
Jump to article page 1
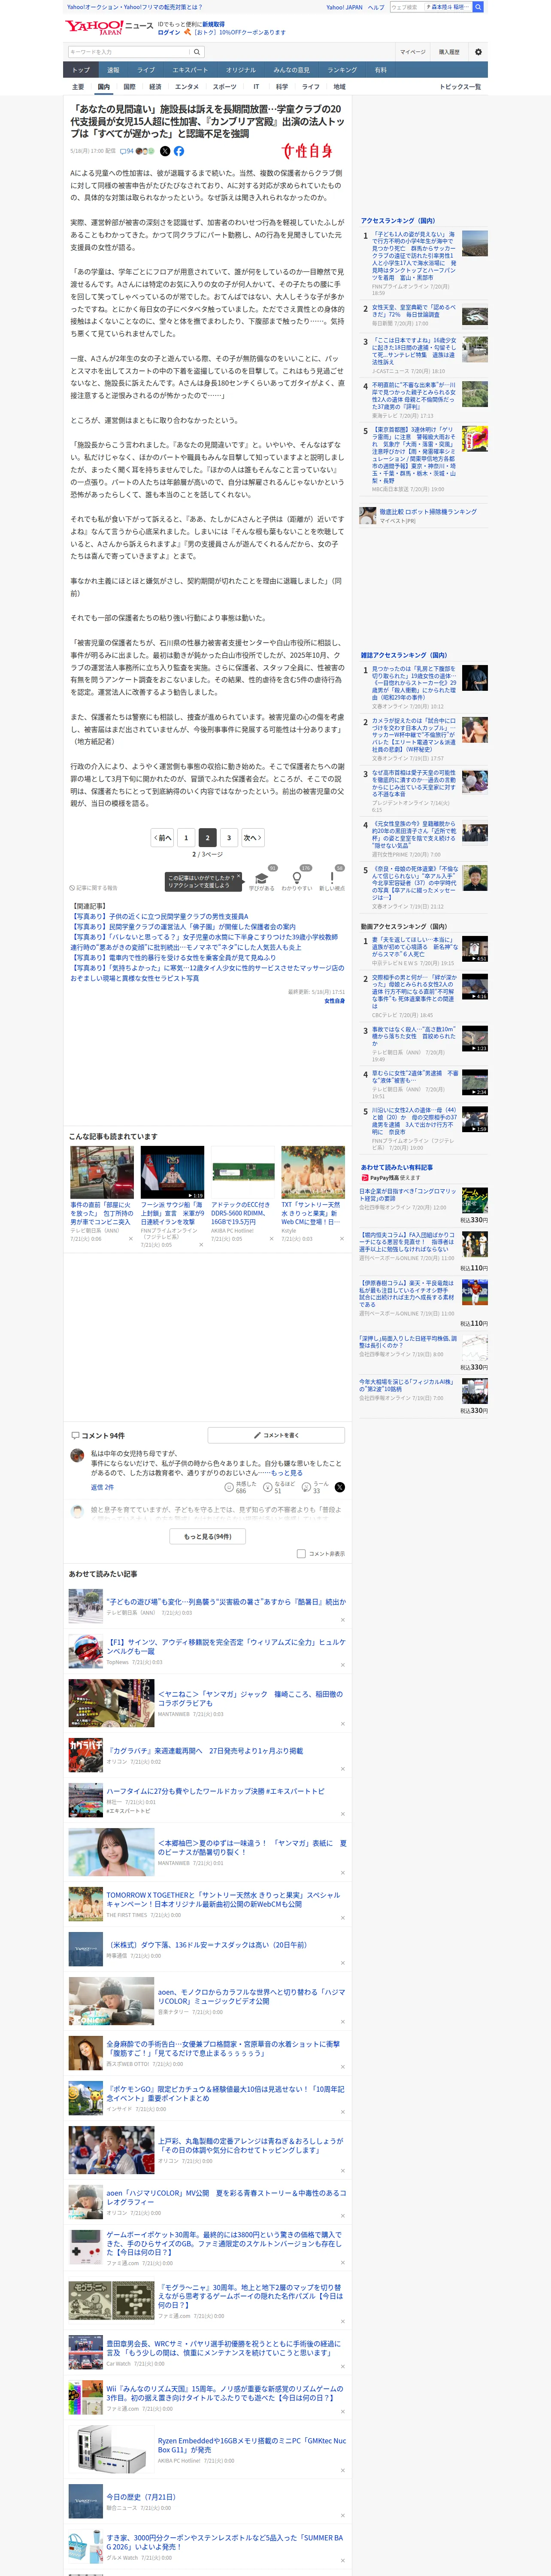point(186,837)
